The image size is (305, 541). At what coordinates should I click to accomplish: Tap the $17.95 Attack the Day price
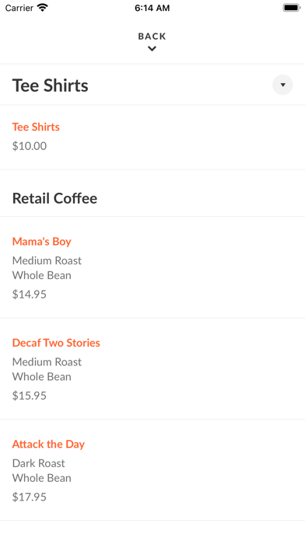[x=30, y=497]
